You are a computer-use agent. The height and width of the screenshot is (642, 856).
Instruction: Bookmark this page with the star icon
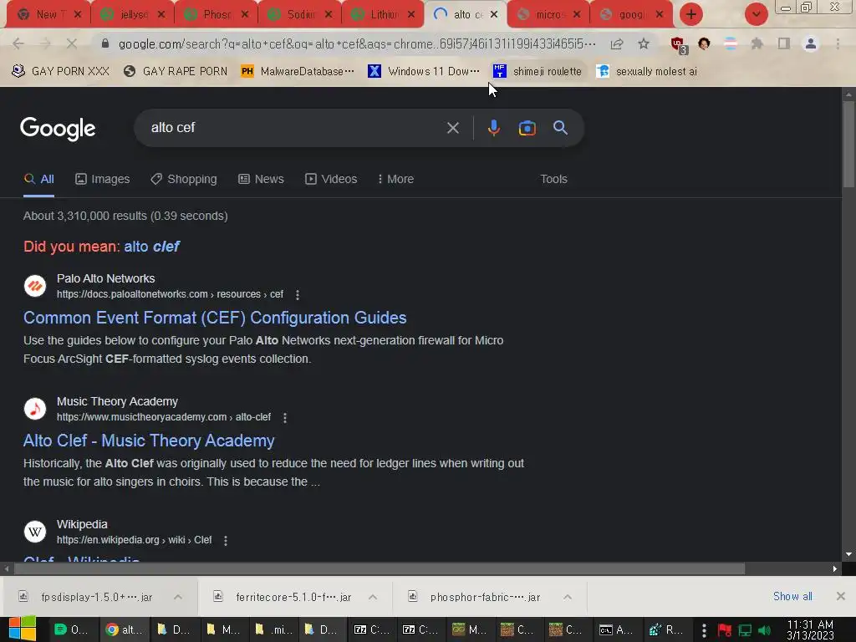(x=644, y=43)
